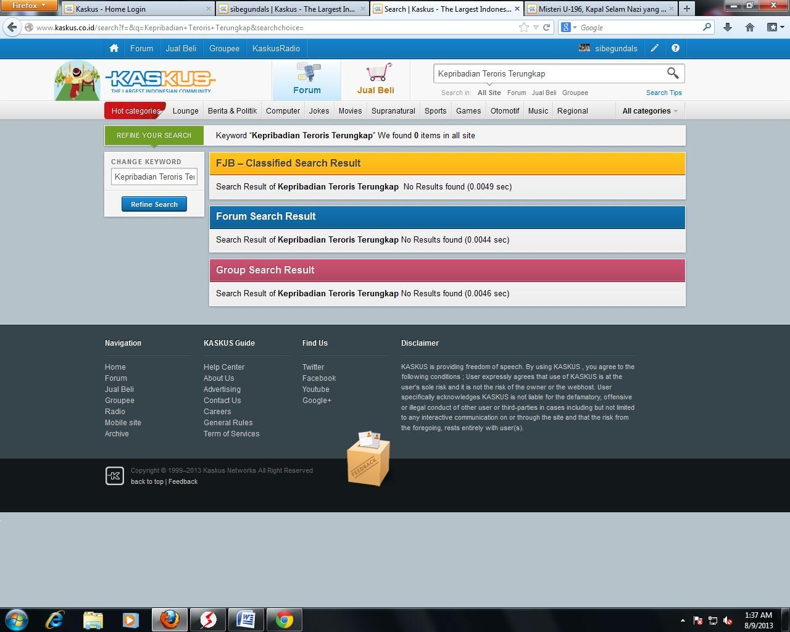Click the back to top link
Screen dimensions: 790x632
(x=147, y=481)
